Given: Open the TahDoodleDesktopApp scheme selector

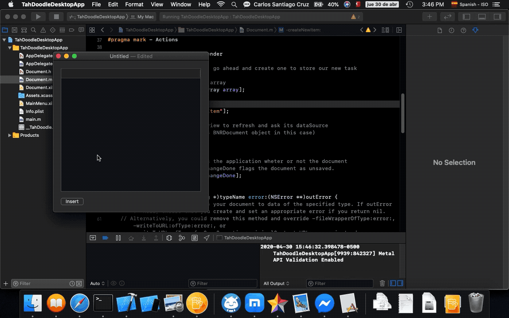Looking at the screenshot, I should 97,17.
